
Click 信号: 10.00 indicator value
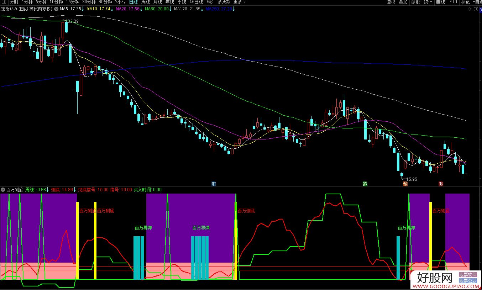point(121,190)
